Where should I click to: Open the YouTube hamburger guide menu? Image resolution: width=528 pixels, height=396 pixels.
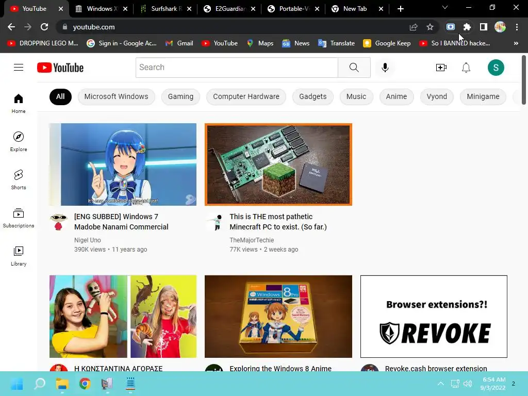[x=19, y=68]
